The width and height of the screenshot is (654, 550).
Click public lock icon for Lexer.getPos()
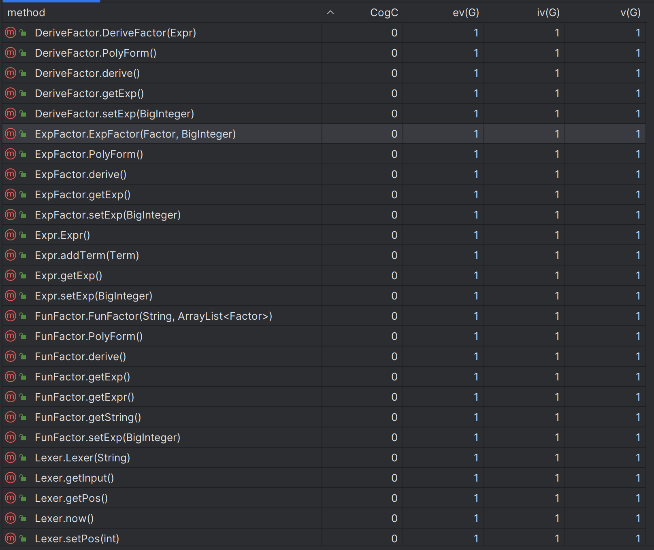[x=23, y=498]
